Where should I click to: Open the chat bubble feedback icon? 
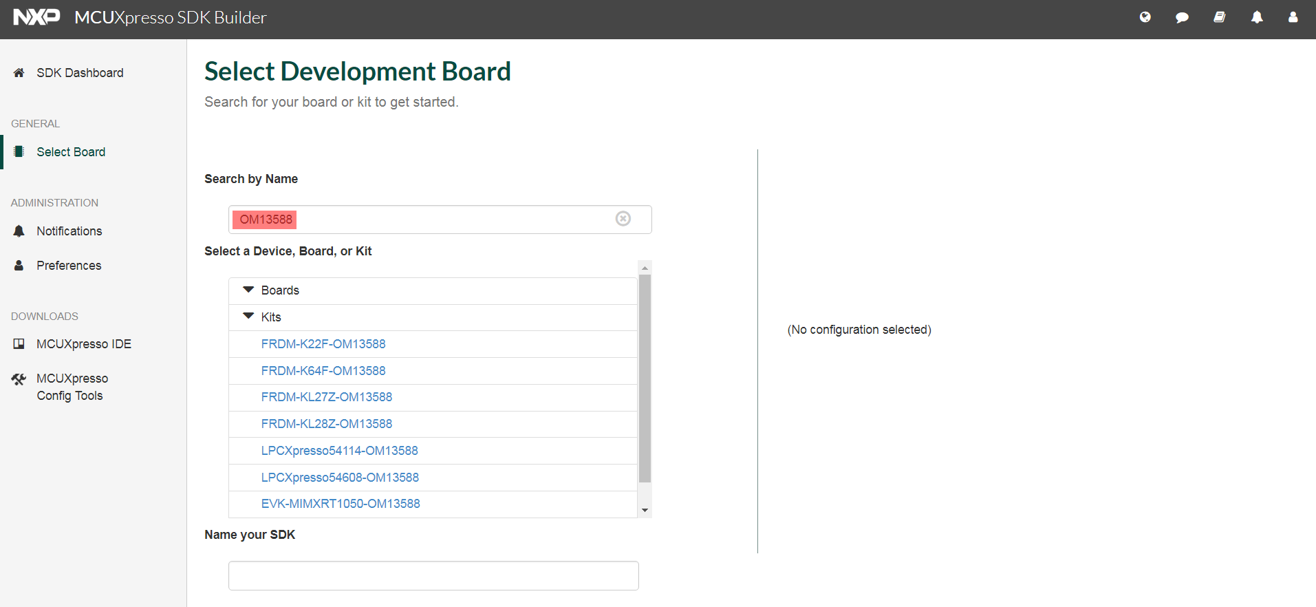pos(1182,17)
